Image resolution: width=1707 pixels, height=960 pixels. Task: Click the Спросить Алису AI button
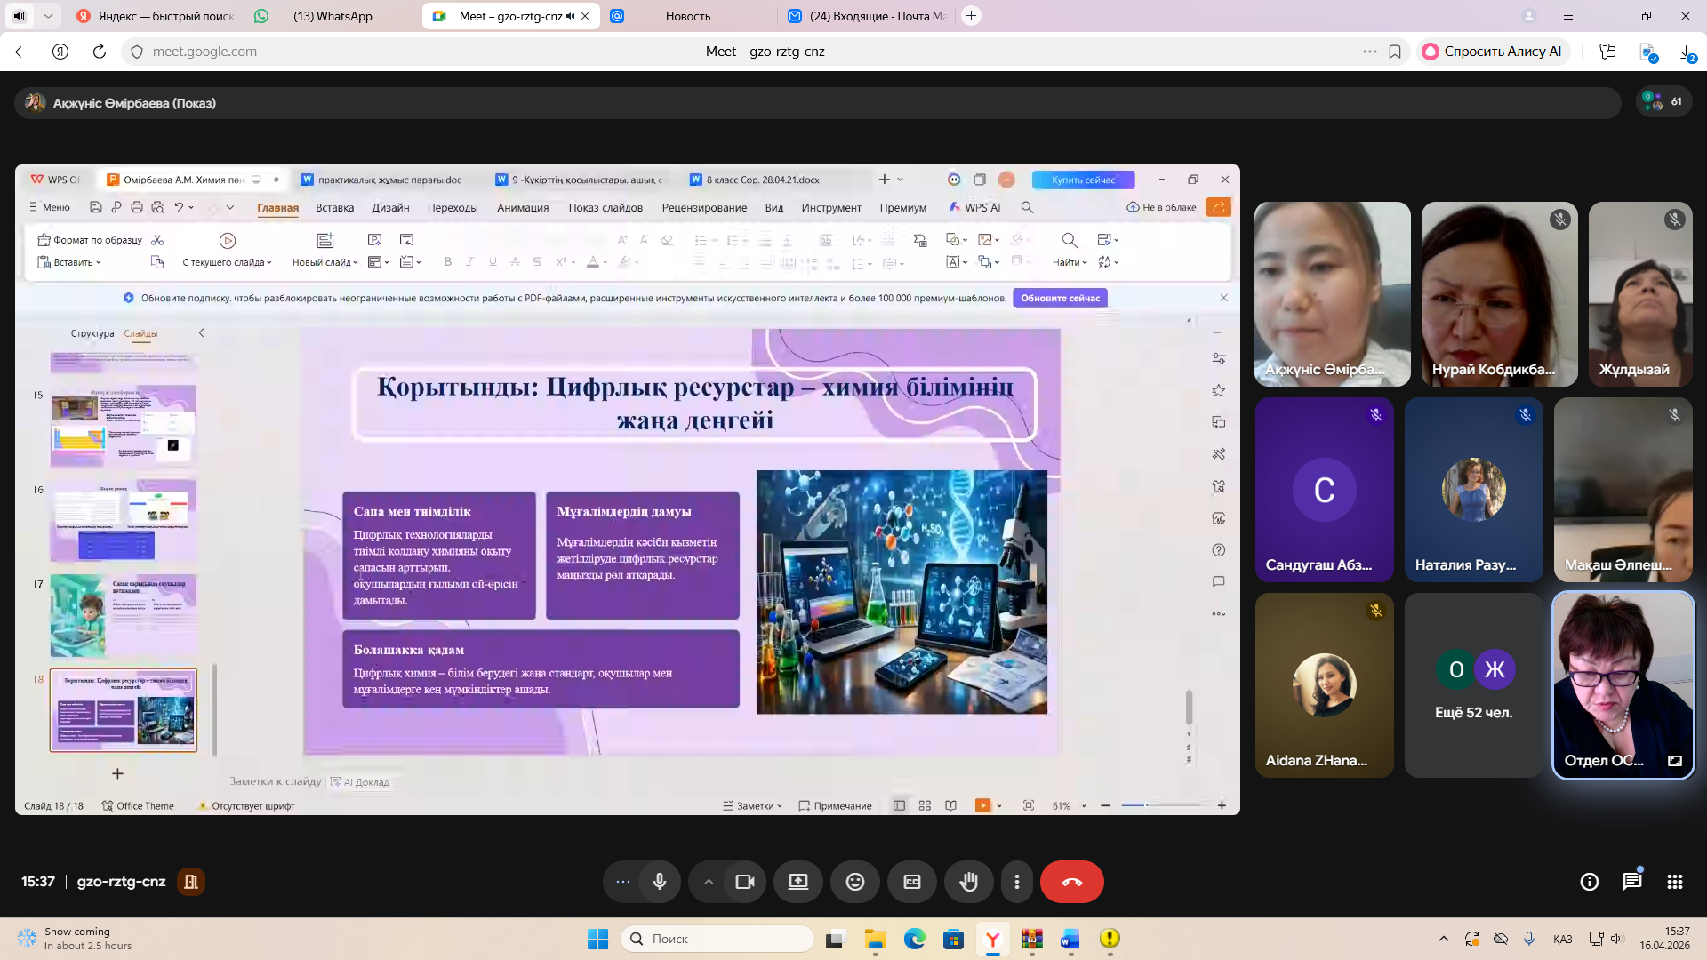click(x=1492, y=52)
